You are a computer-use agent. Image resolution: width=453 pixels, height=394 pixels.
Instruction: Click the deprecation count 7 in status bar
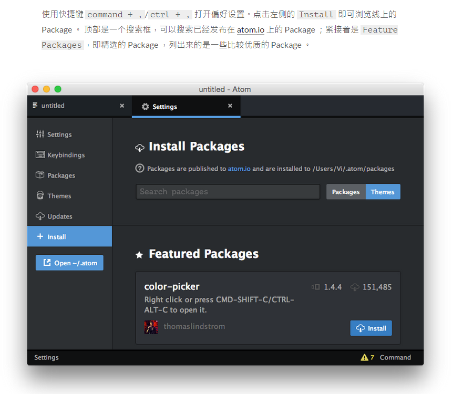373,357
